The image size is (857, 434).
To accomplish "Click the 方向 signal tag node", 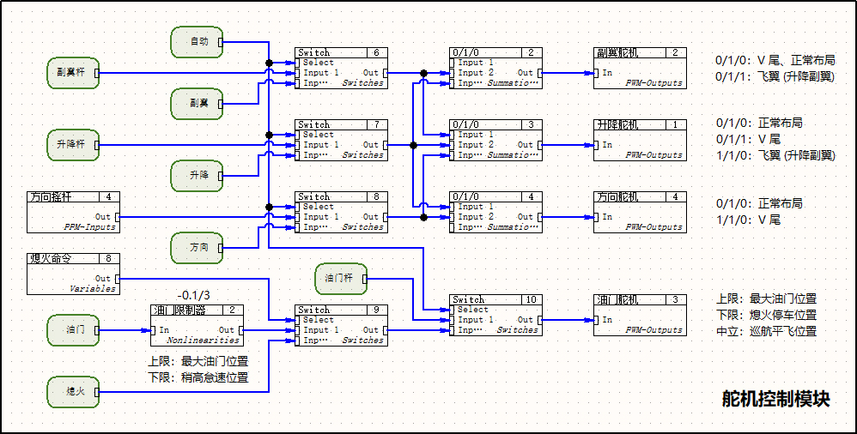I will [196, 248].
